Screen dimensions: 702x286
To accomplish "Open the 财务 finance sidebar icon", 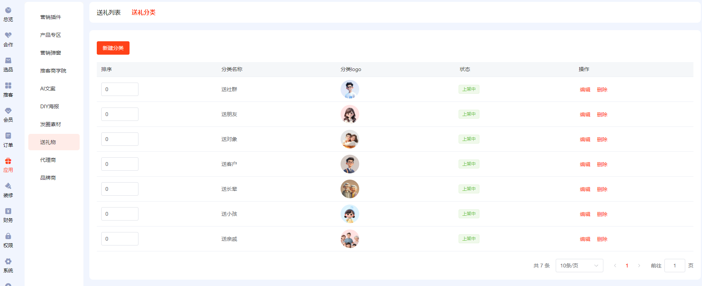I will [8, 211].
